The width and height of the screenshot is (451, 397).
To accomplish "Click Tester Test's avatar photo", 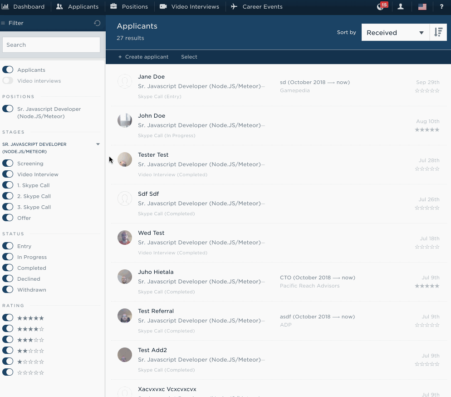I will click(x=125, y=159).
